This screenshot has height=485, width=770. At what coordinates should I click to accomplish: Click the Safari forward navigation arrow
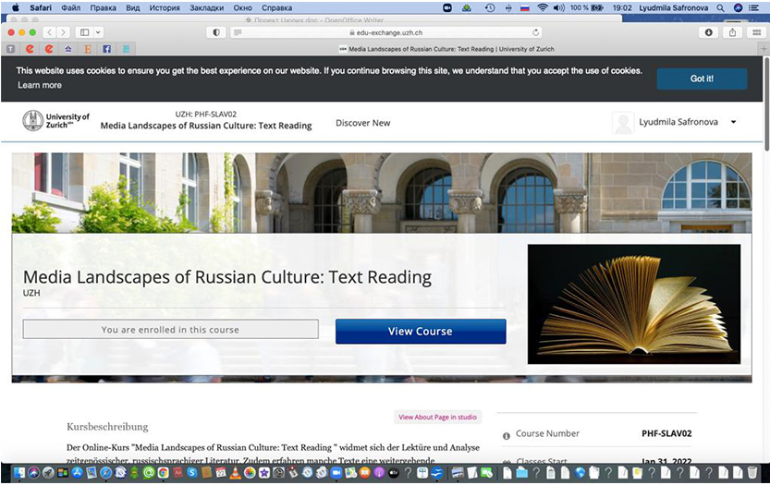tap(63, 32)
